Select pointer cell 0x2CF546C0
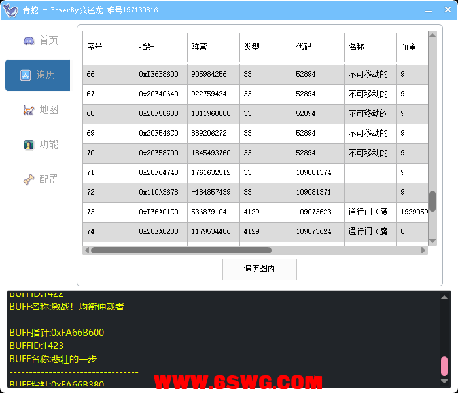458x393 pixels. point(161,134)
